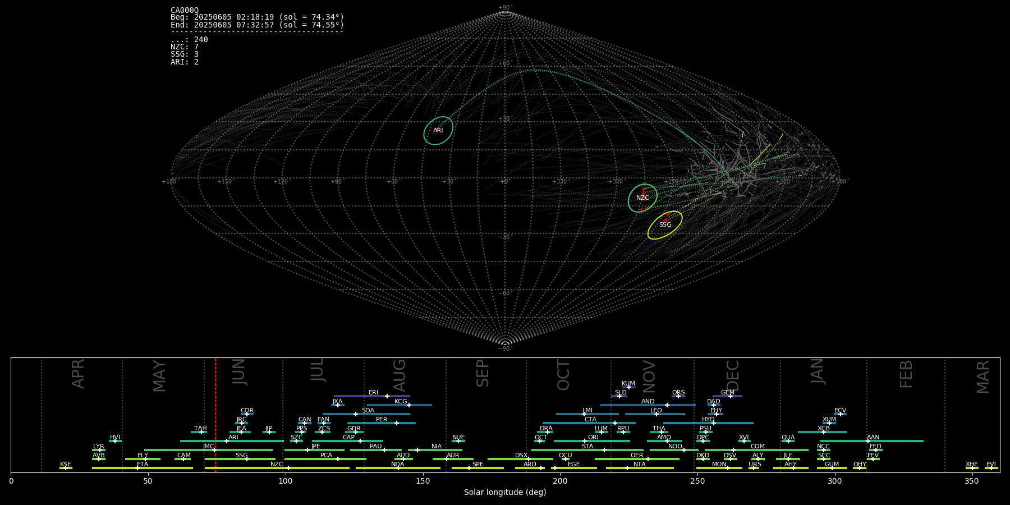The image size is (1010, 505).
Task: Click the SPE shower label in timeline
Action: point(478,464)
